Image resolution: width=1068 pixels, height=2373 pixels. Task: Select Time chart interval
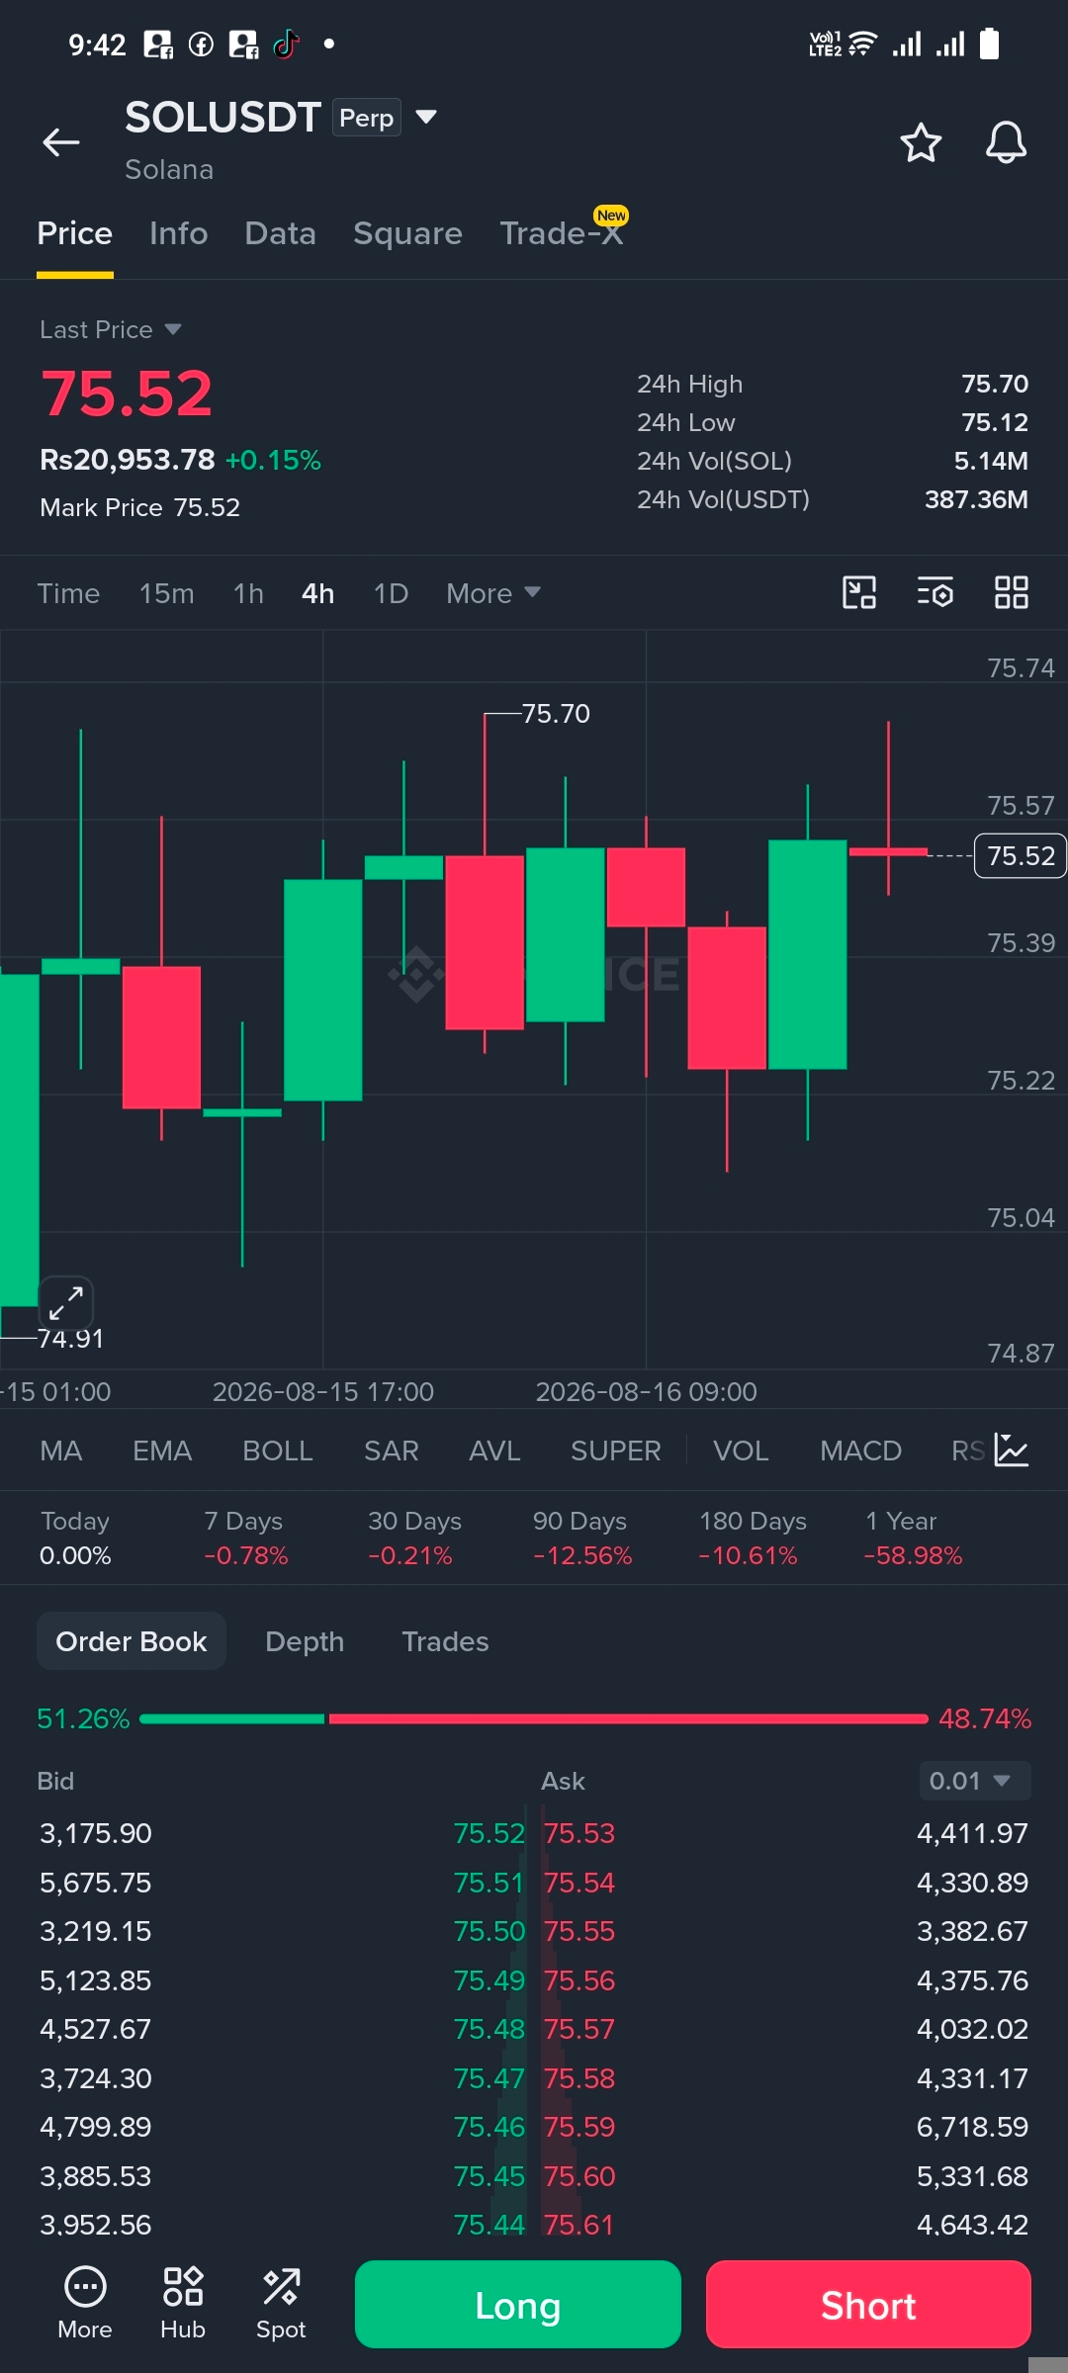coord(68,593)
